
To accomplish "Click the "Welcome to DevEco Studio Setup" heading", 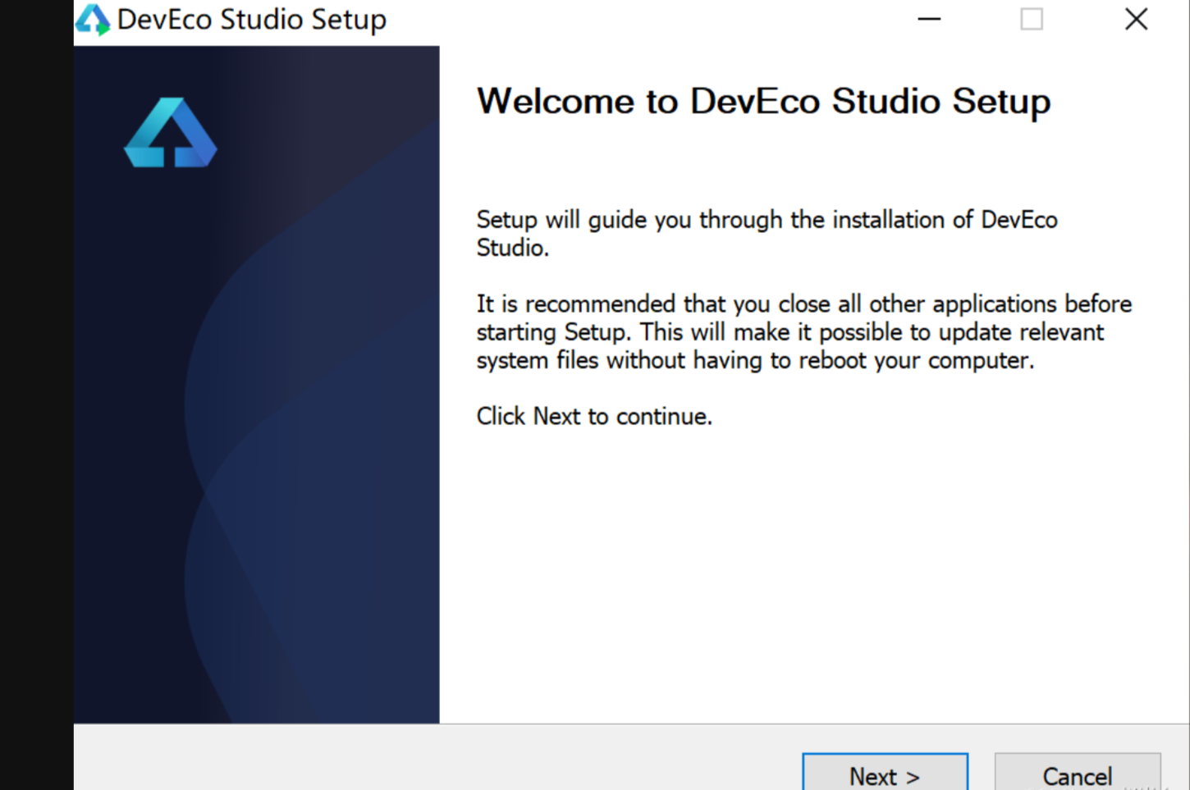I will [x=763, y=102].
